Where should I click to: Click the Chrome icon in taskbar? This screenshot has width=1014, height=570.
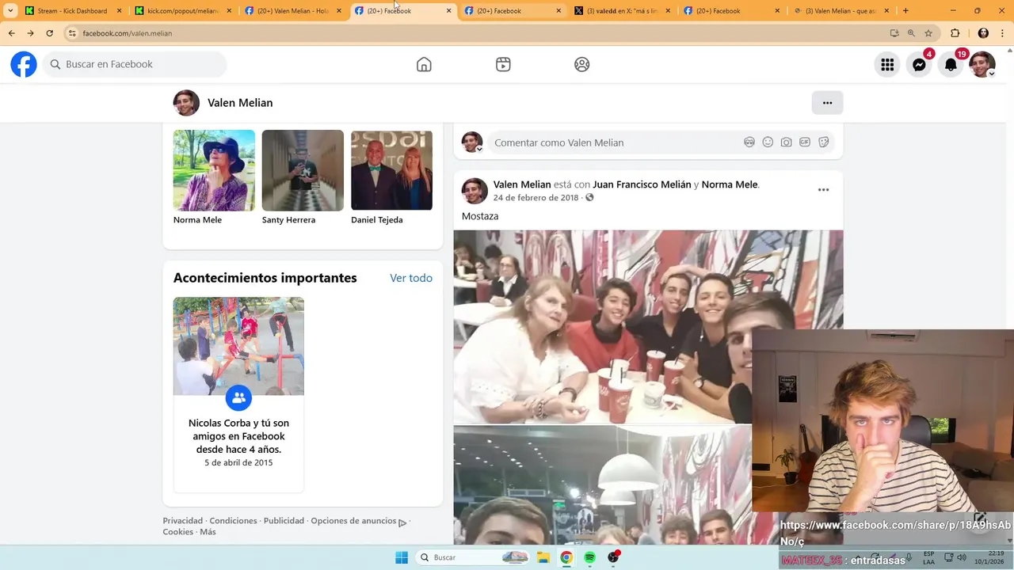tap(566, 557)
